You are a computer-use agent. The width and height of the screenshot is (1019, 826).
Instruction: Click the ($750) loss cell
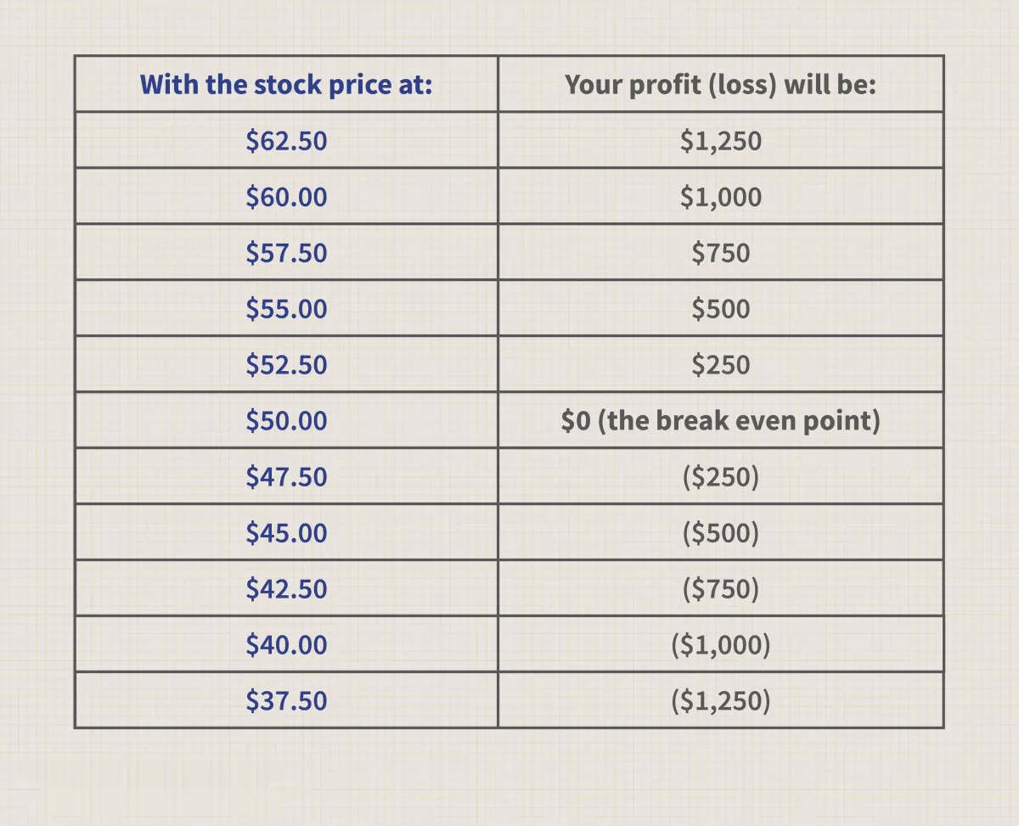coord(721,588)
